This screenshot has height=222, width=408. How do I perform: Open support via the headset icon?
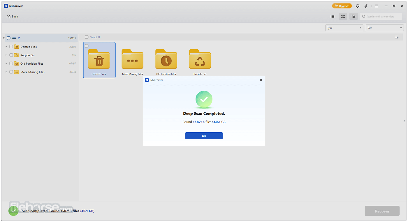(358, 6)
